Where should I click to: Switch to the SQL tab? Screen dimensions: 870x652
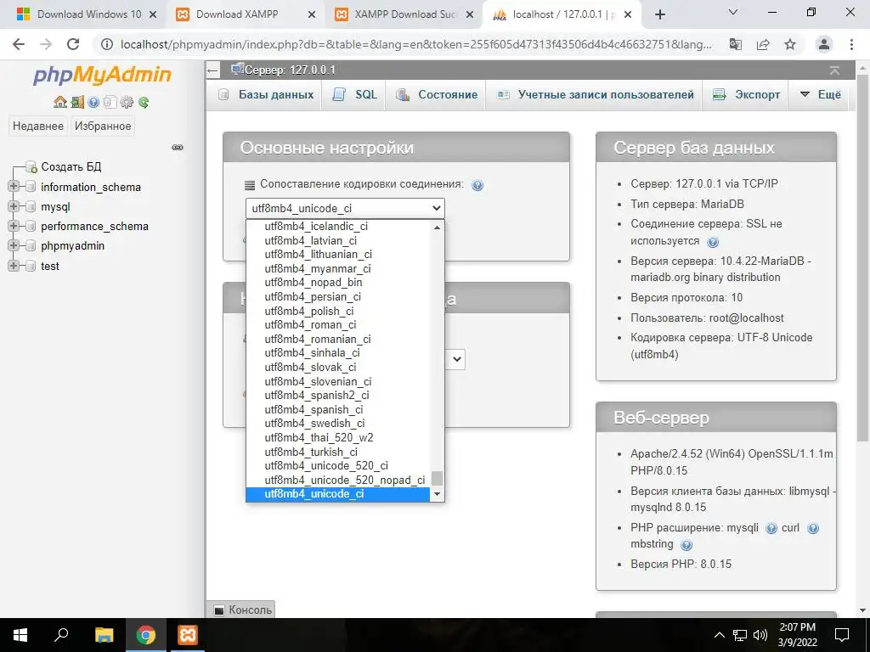coord(355,95)
